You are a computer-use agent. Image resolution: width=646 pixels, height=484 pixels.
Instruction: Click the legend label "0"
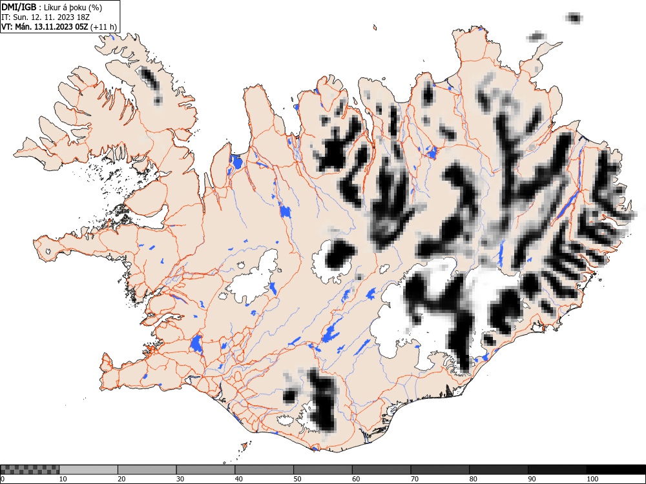[3, 479]
